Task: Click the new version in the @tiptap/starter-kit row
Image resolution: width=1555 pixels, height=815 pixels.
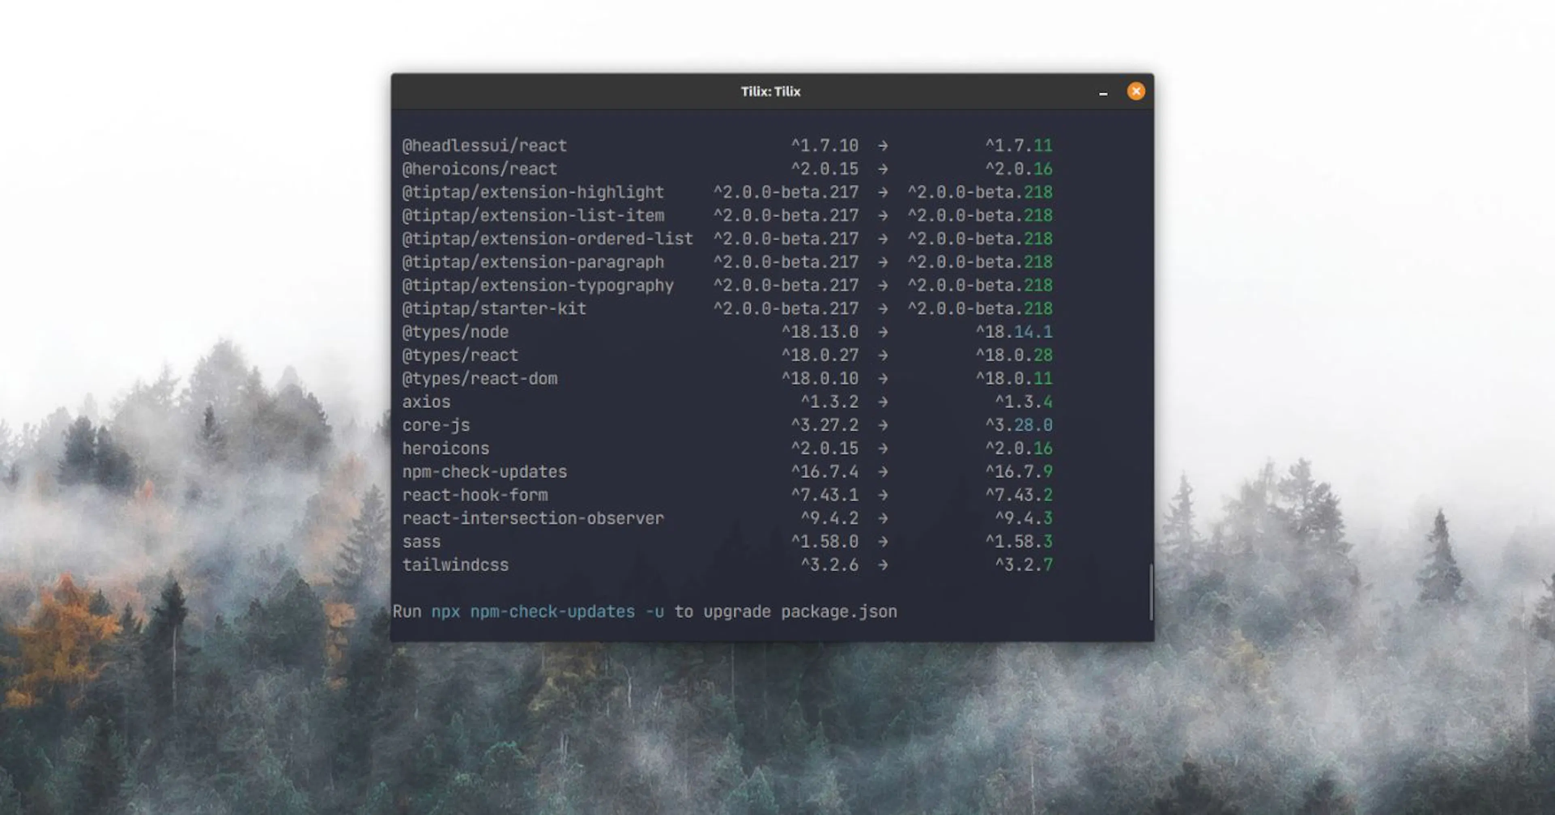Action: tap(980, 309)
